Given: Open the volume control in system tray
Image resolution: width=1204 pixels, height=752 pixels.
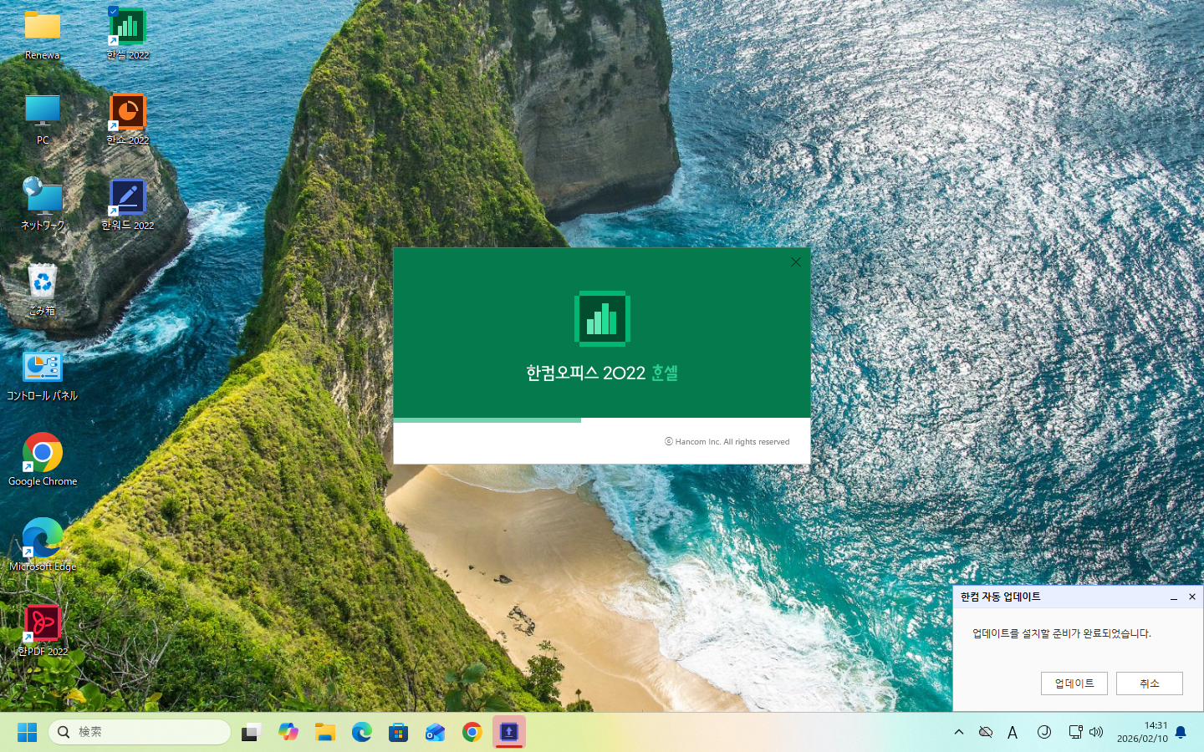Looking at the screenshot, I should (1096, 732).
